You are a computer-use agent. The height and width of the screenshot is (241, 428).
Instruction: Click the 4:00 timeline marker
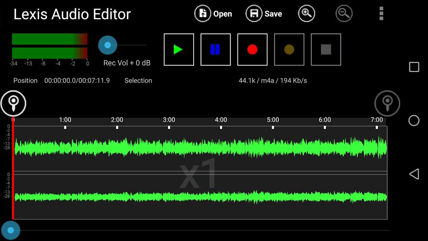[221, 120]
